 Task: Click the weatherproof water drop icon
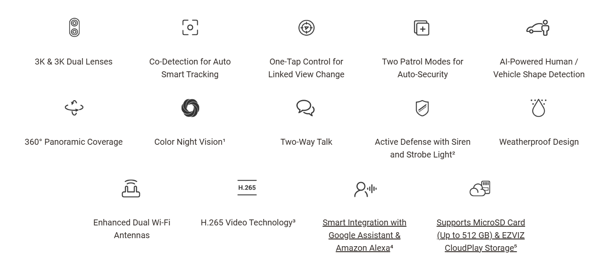pyautogui.click(x=538, y=108)
